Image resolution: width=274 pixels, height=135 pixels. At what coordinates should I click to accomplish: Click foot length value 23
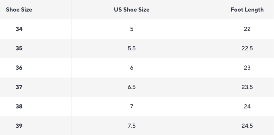(247, 68)
